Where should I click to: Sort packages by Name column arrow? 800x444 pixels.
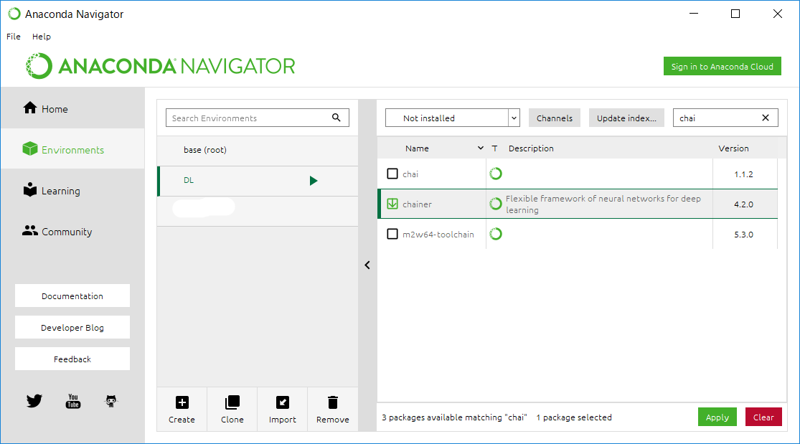(x=481, y=148)
